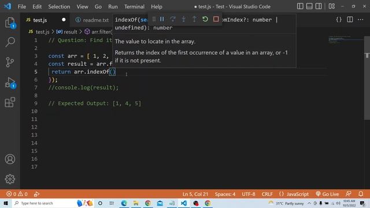Click the return arr.indexOf line
Viewport: 370px width, 208px height.
83,72
